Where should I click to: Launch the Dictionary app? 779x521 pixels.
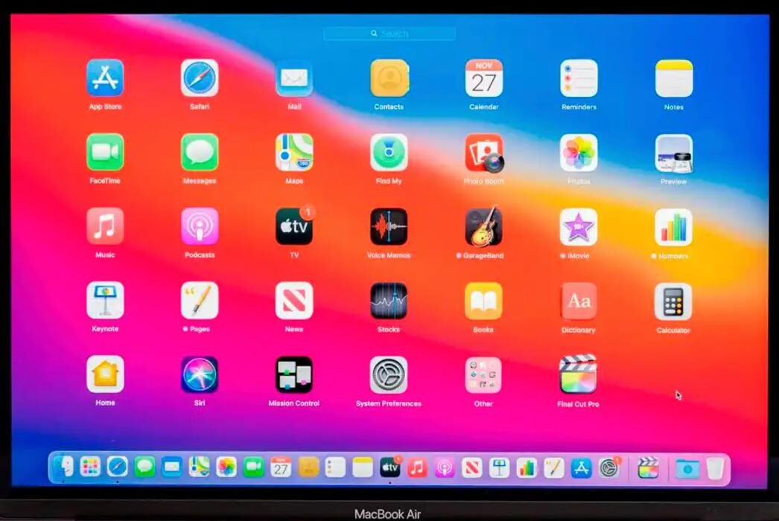click(x=578, y=301)
